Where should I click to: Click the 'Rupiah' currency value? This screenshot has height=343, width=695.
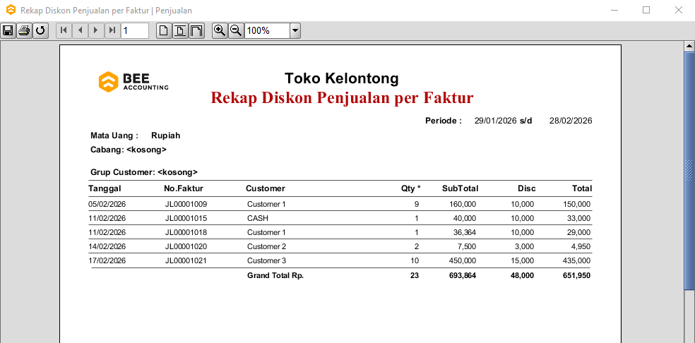[166, 136]
